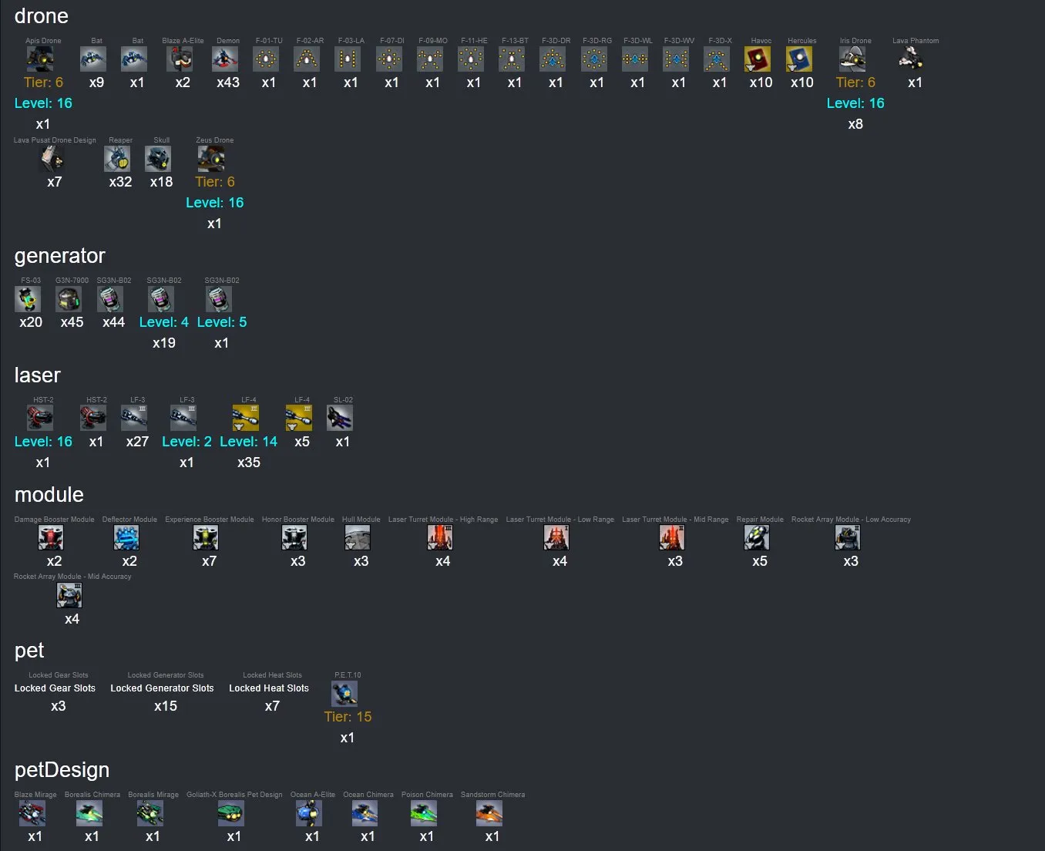Choose the F-3D-DR formation icon
This screenshot has width=1045, height=851.
(553, 59)
